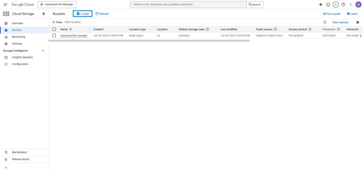363x172 pixels.
Task: Click the notifications badge showing 3
Action: point(336,5)
